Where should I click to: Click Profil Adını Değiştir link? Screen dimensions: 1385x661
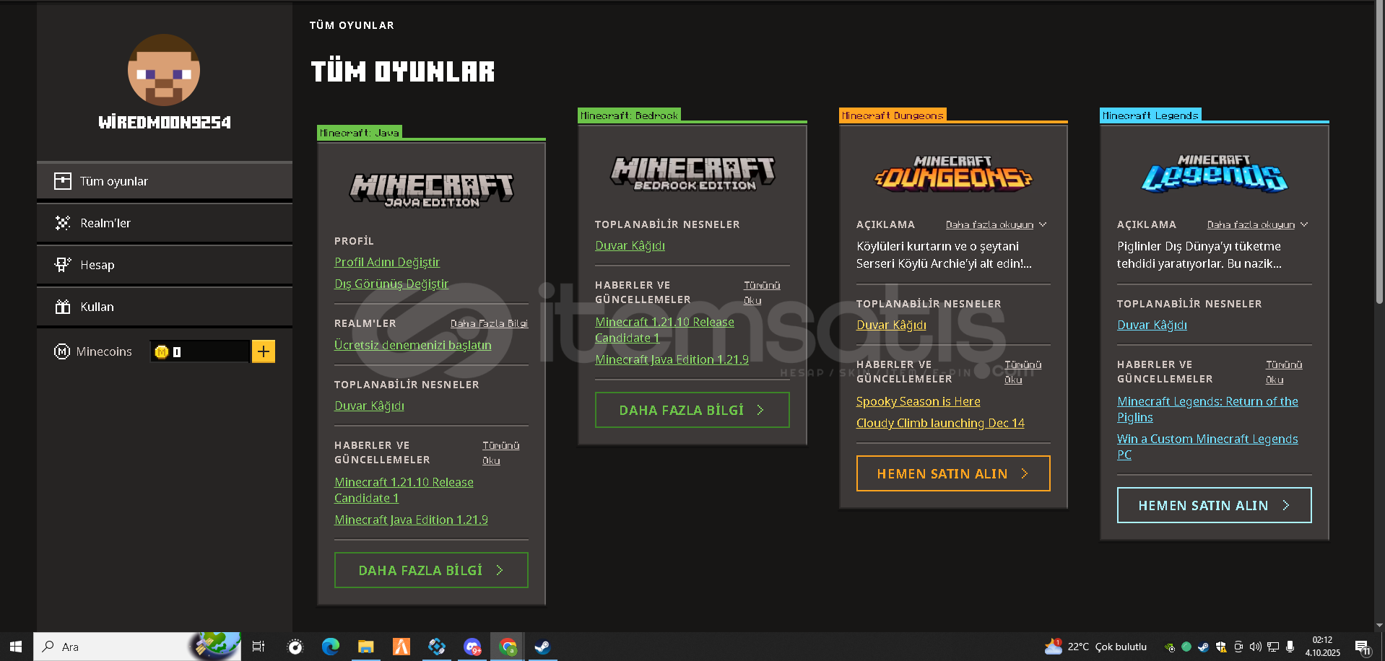pos(386,262)
